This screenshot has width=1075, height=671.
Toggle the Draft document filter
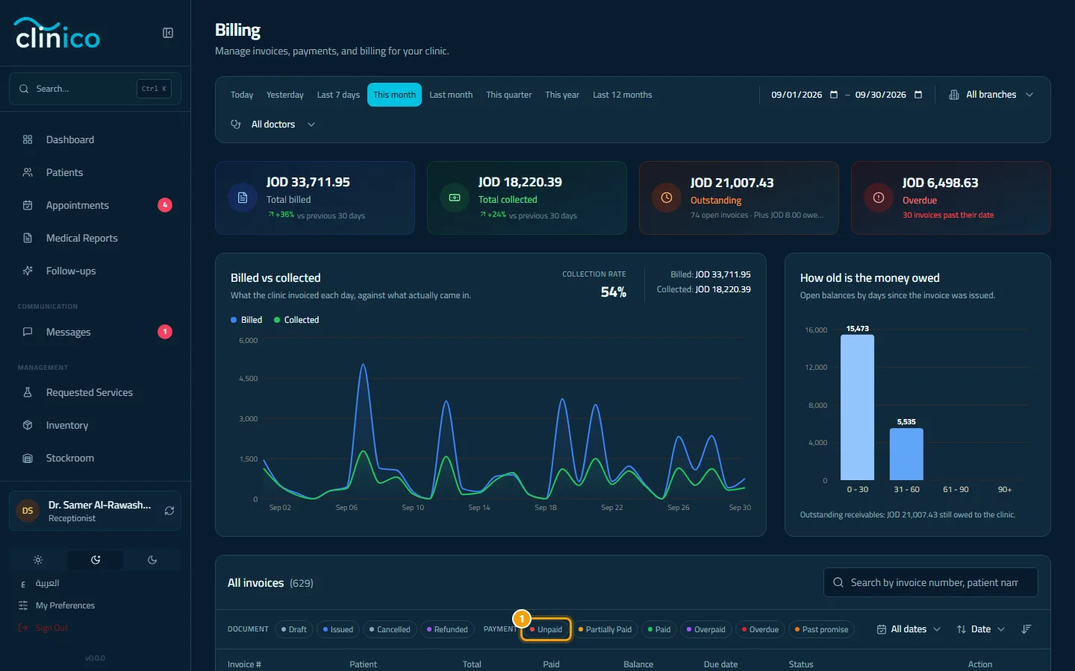(x=294, y=629)
